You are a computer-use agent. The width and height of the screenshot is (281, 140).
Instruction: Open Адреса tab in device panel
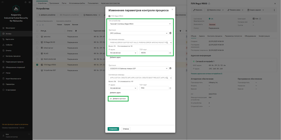point(202,36)
